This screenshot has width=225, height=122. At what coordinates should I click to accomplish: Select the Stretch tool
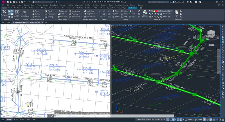tap(116, 17)
